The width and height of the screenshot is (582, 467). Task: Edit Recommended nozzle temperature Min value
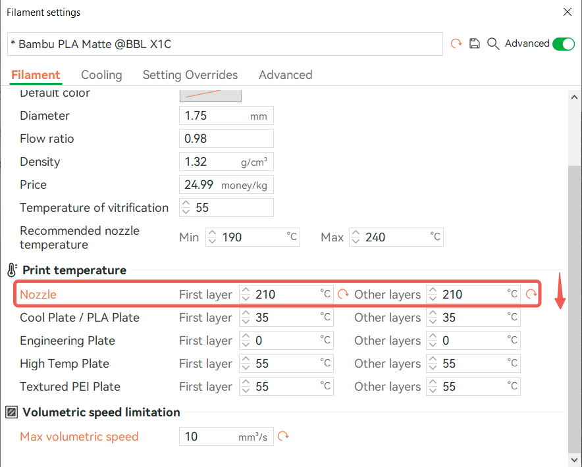(x=253, y=237)
